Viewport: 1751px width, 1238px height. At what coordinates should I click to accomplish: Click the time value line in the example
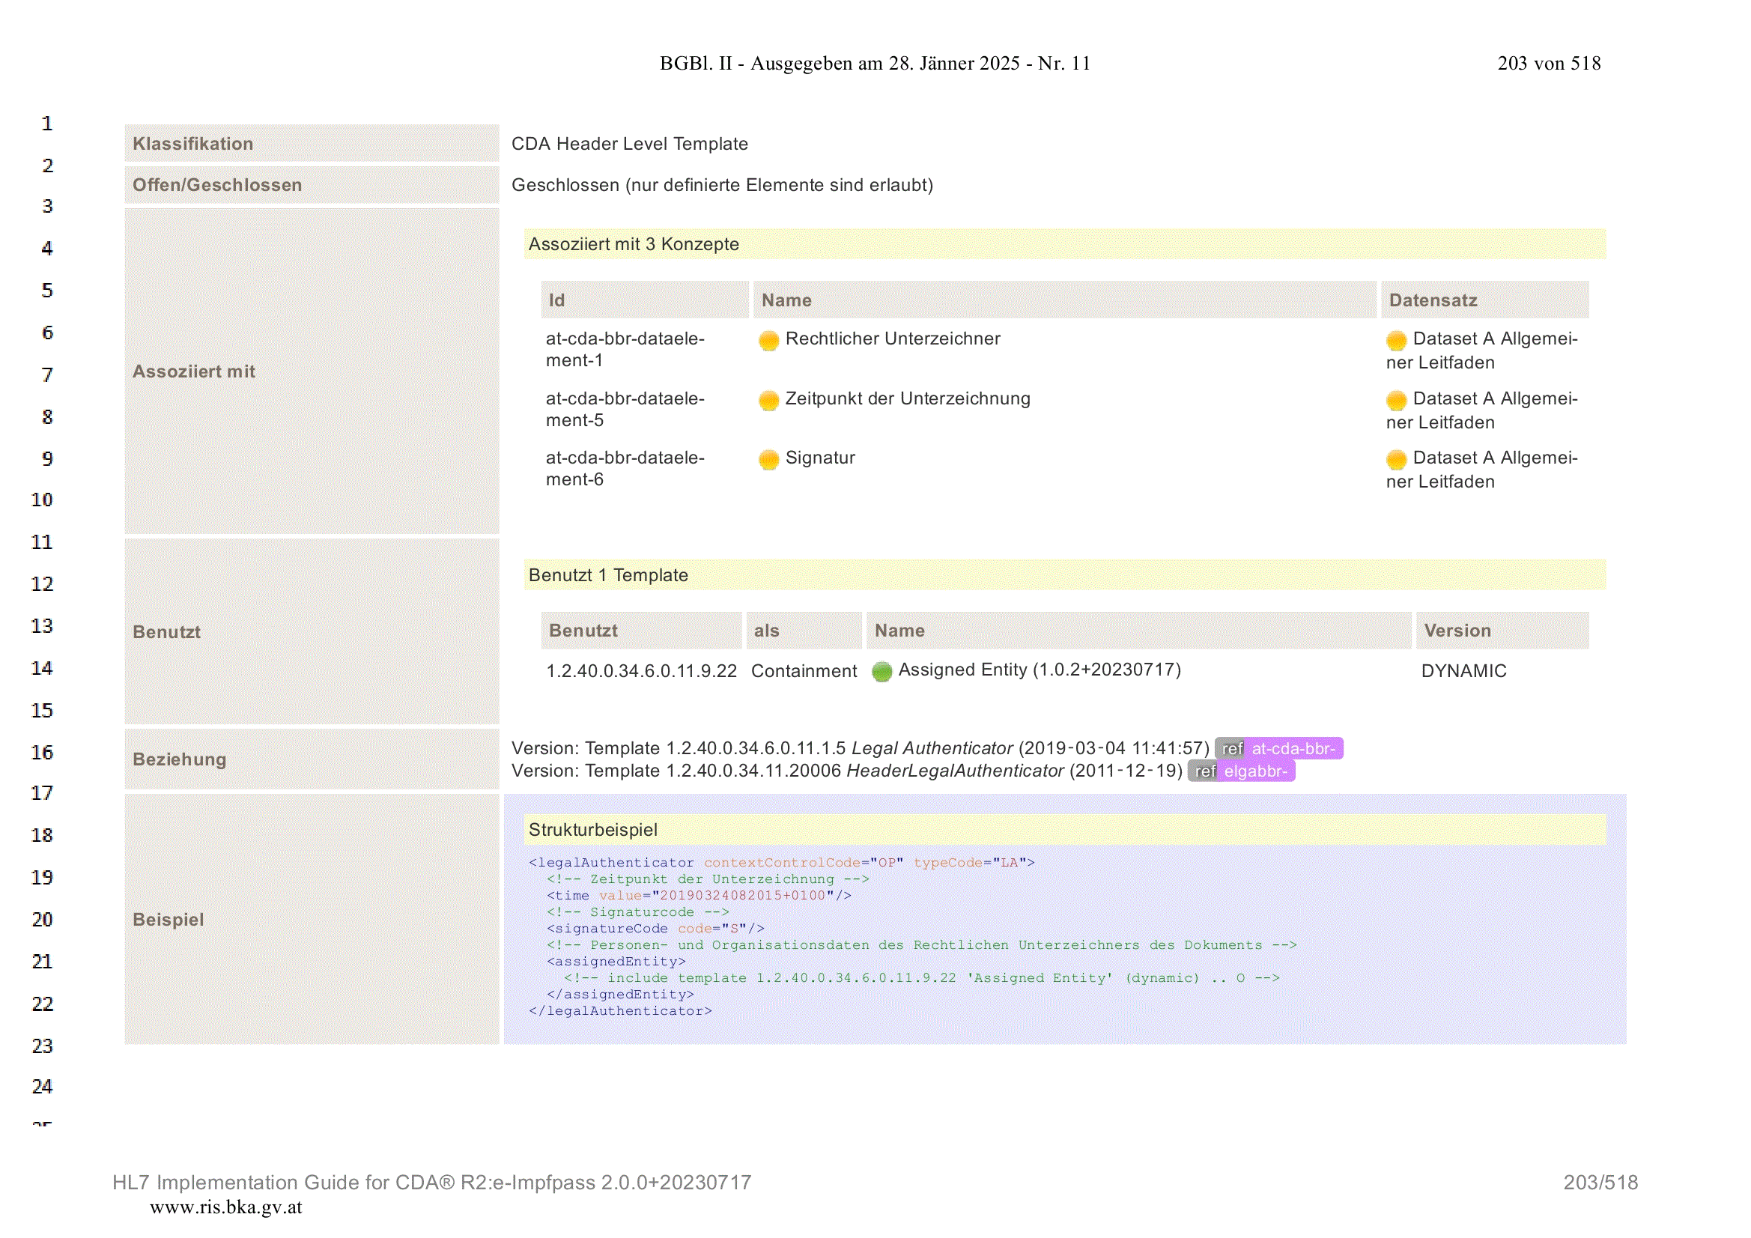[699, 896]
